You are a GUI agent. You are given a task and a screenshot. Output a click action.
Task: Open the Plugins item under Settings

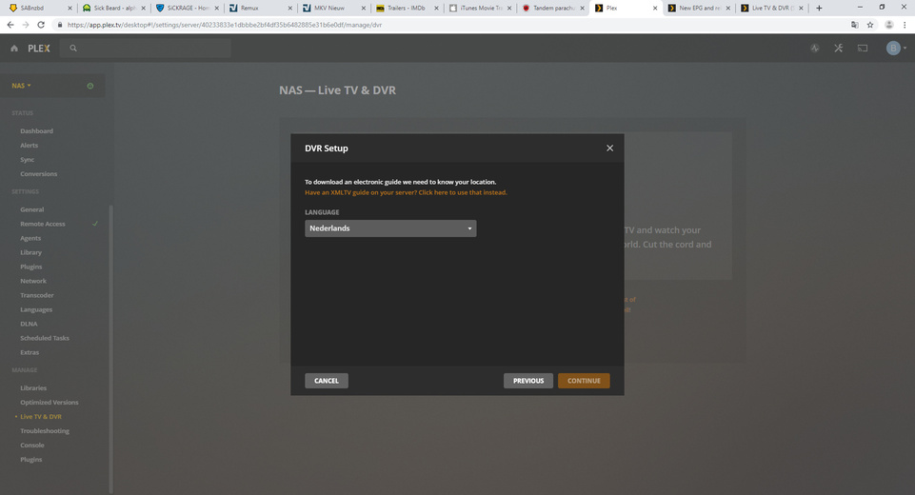[x=30, y=267]
